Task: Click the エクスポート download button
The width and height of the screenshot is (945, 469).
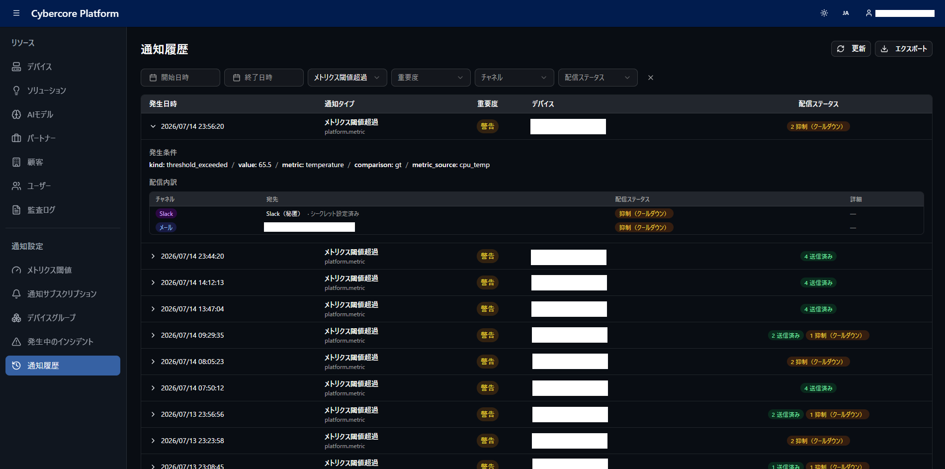Action: (x=903, y=49)
